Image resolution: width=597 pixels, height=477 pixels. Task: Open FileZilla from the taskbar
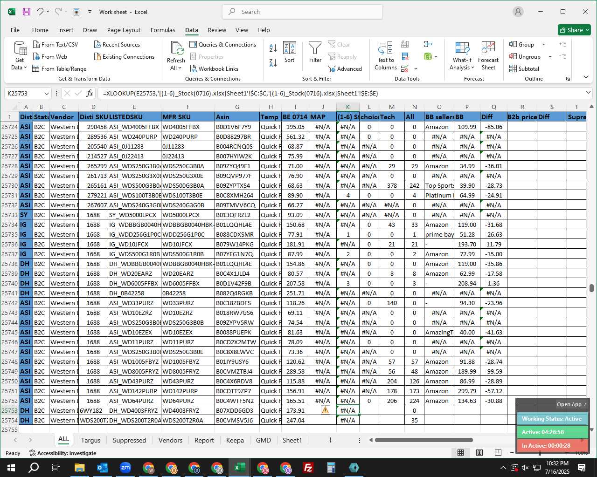tap(308, 468)
